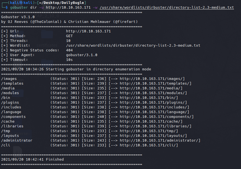Click the /libraries directory entry

12,126
